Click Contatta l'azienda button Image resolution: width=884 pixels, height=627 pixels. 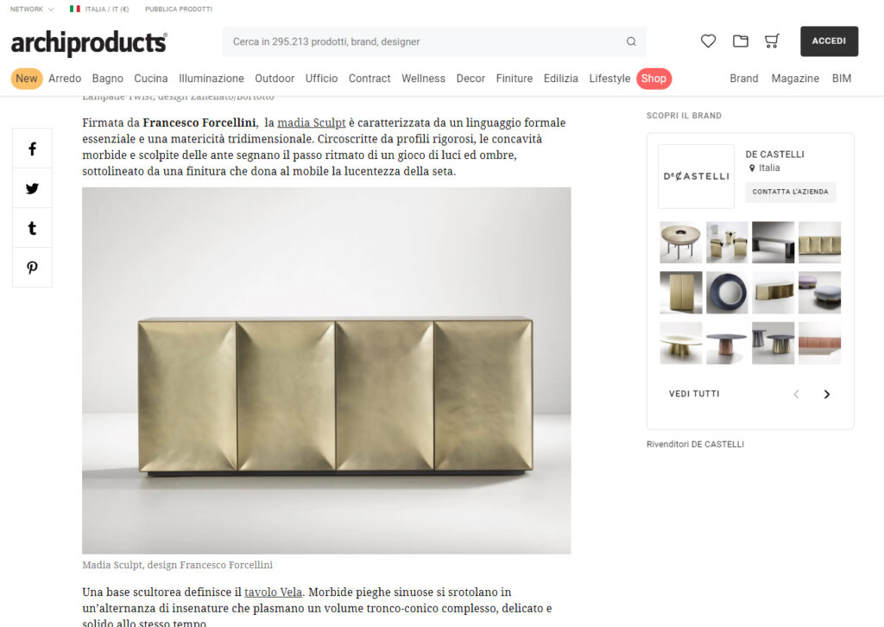pos(791,192)
